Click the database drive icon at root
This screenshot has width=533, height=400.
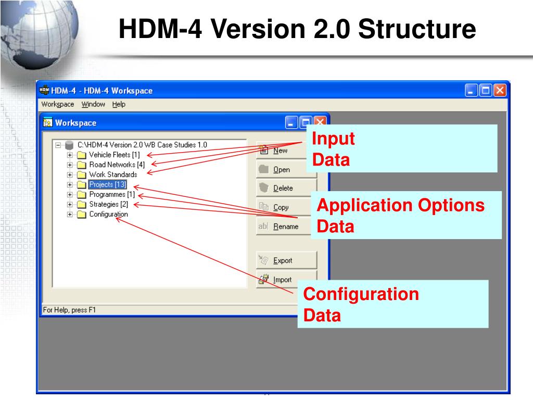[x=69, y=145]
